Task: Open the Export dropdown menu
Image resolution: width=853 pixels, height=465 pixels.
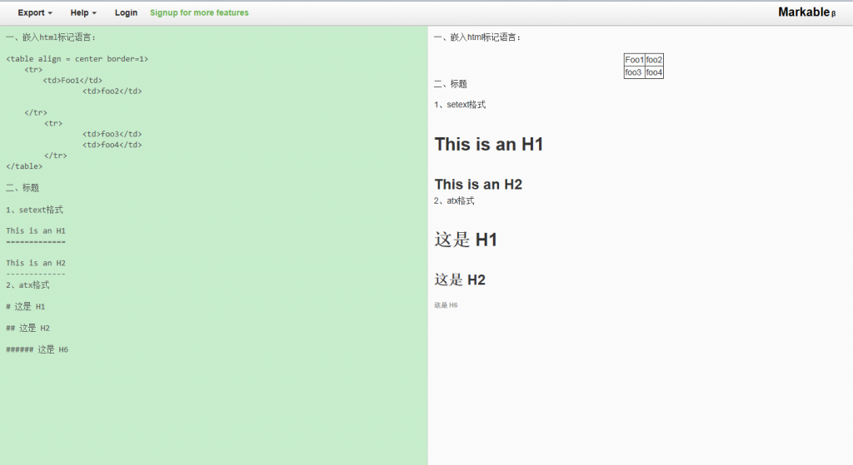Action: point(35,12)
